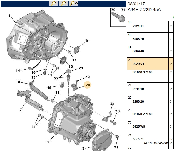Click table row index 21
This screenshot has height=151, width=174.
130,85
